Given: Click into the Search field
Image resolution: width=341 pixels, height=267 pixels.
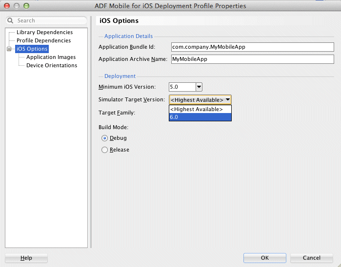Looking at the screenshot, I should pyautogui.click(x=49, y=21).
